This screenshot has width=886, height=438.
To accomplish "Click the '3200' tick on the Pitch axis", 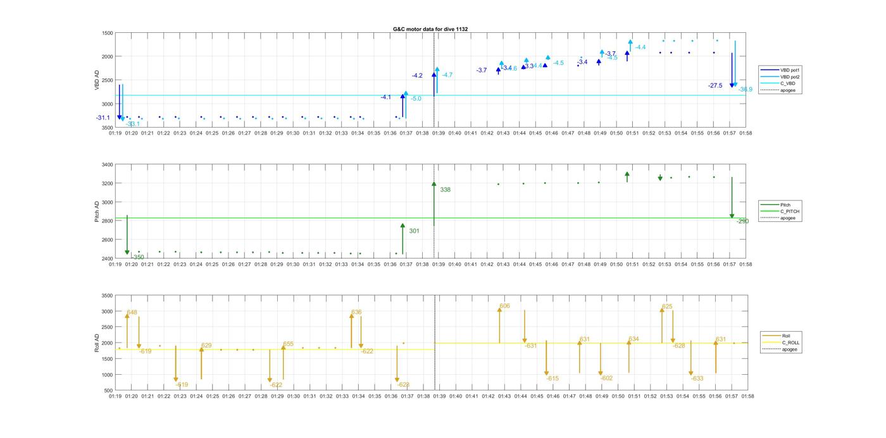I will [107, 183].
